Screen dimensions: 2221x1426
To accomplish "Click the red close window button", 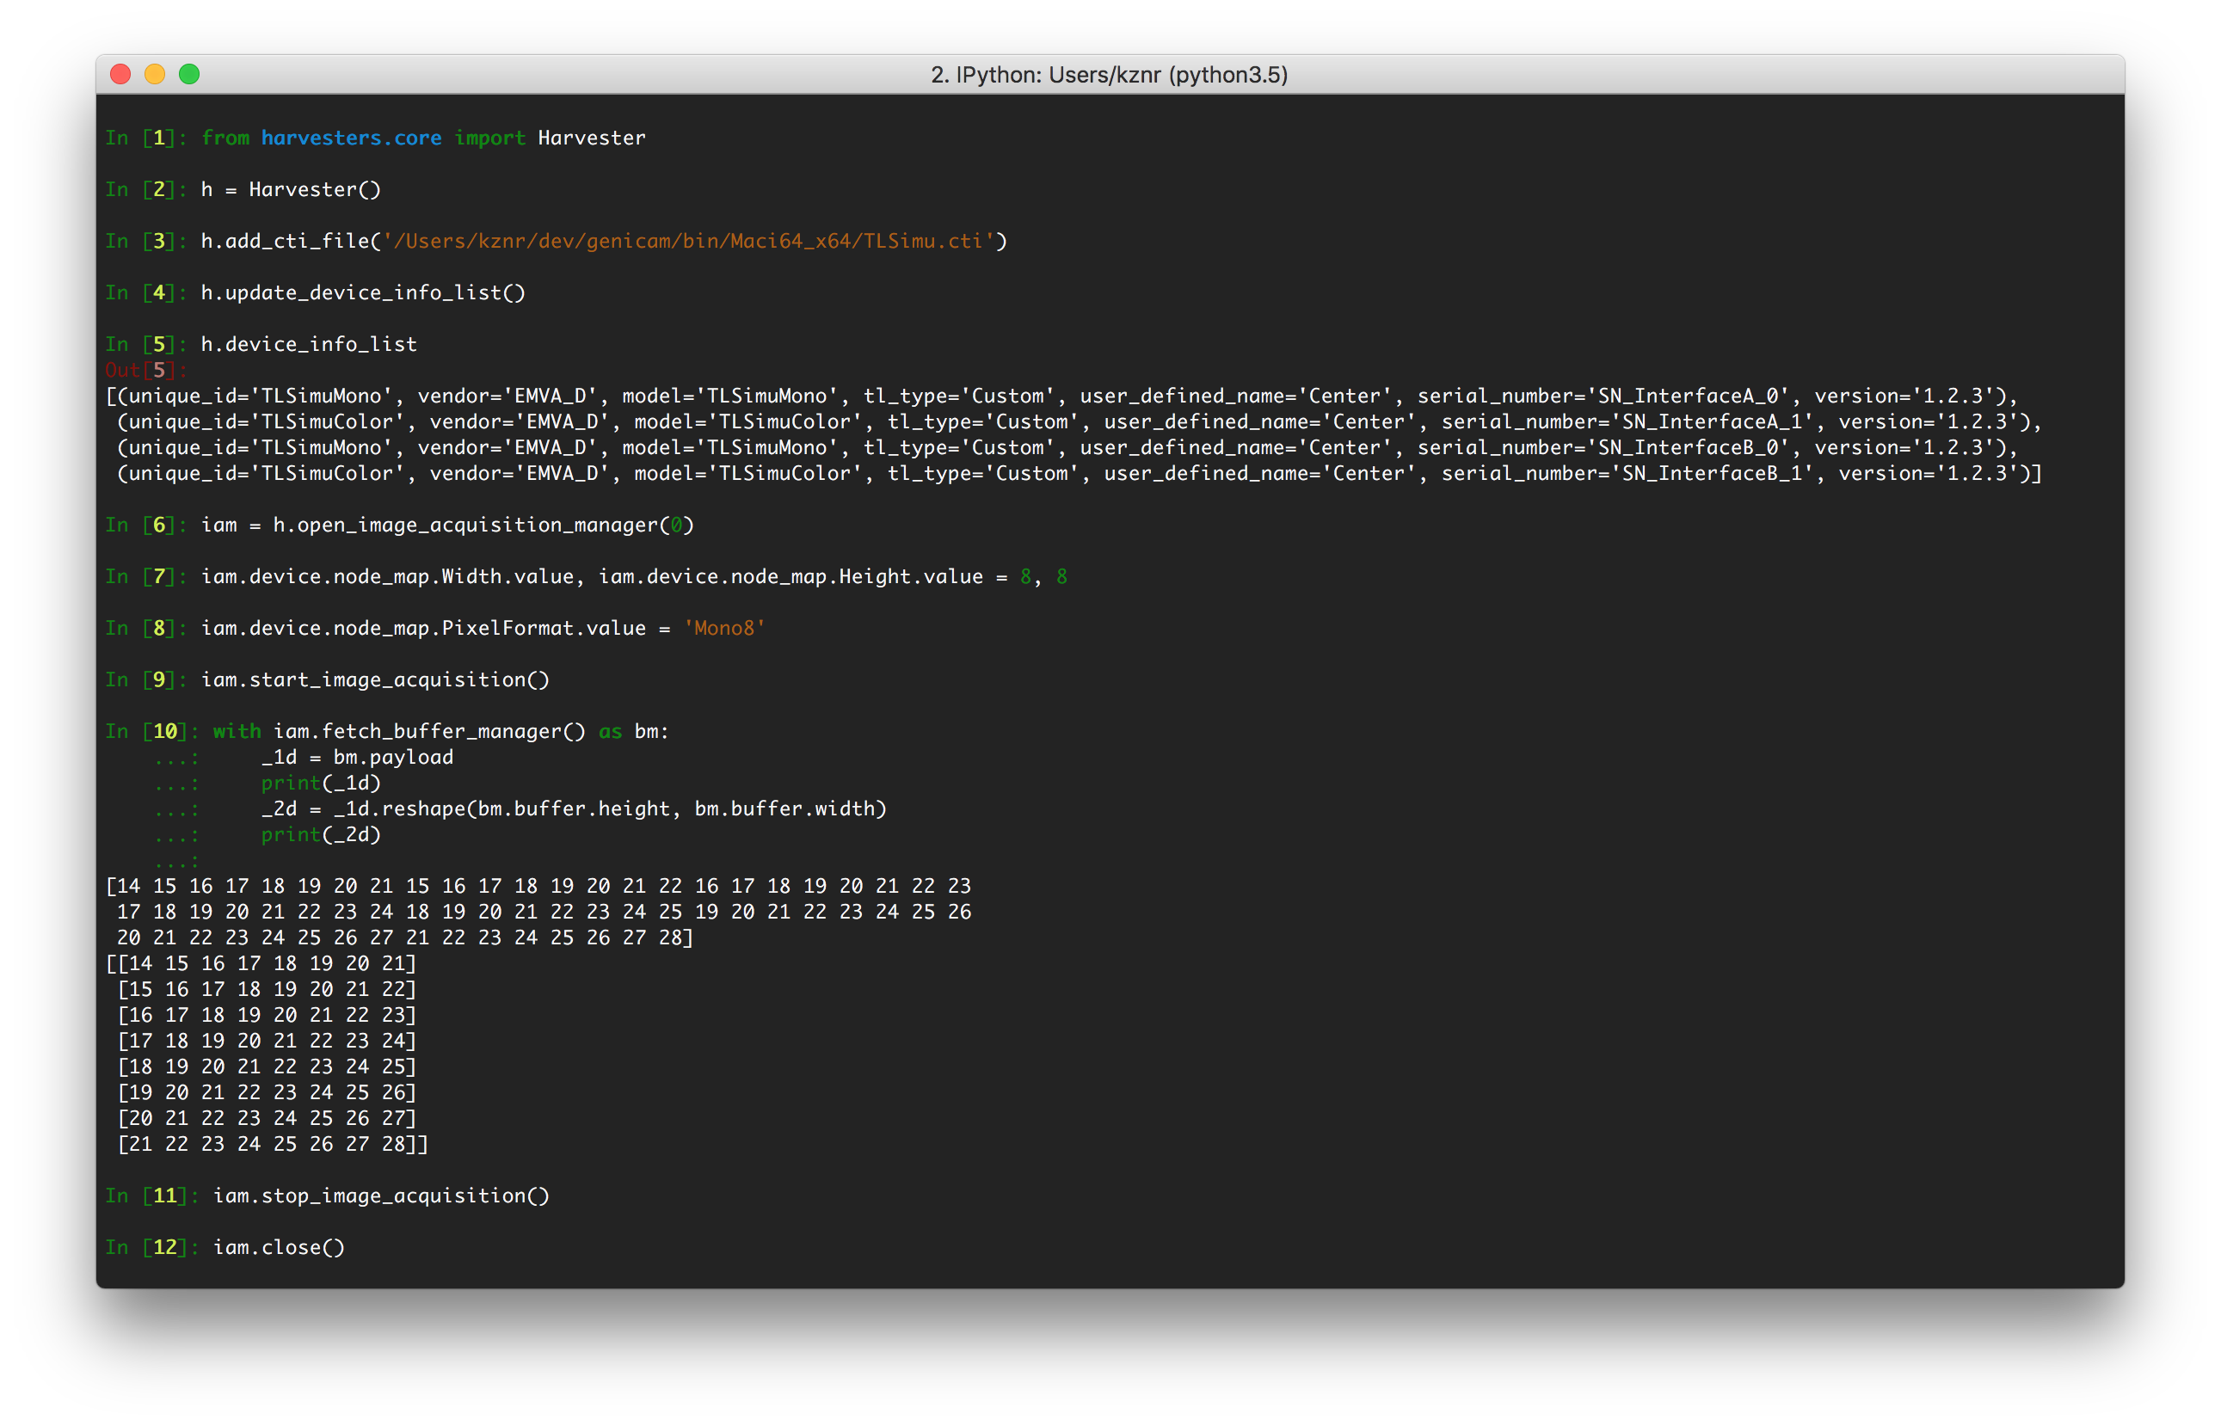I will pos(120,74).
